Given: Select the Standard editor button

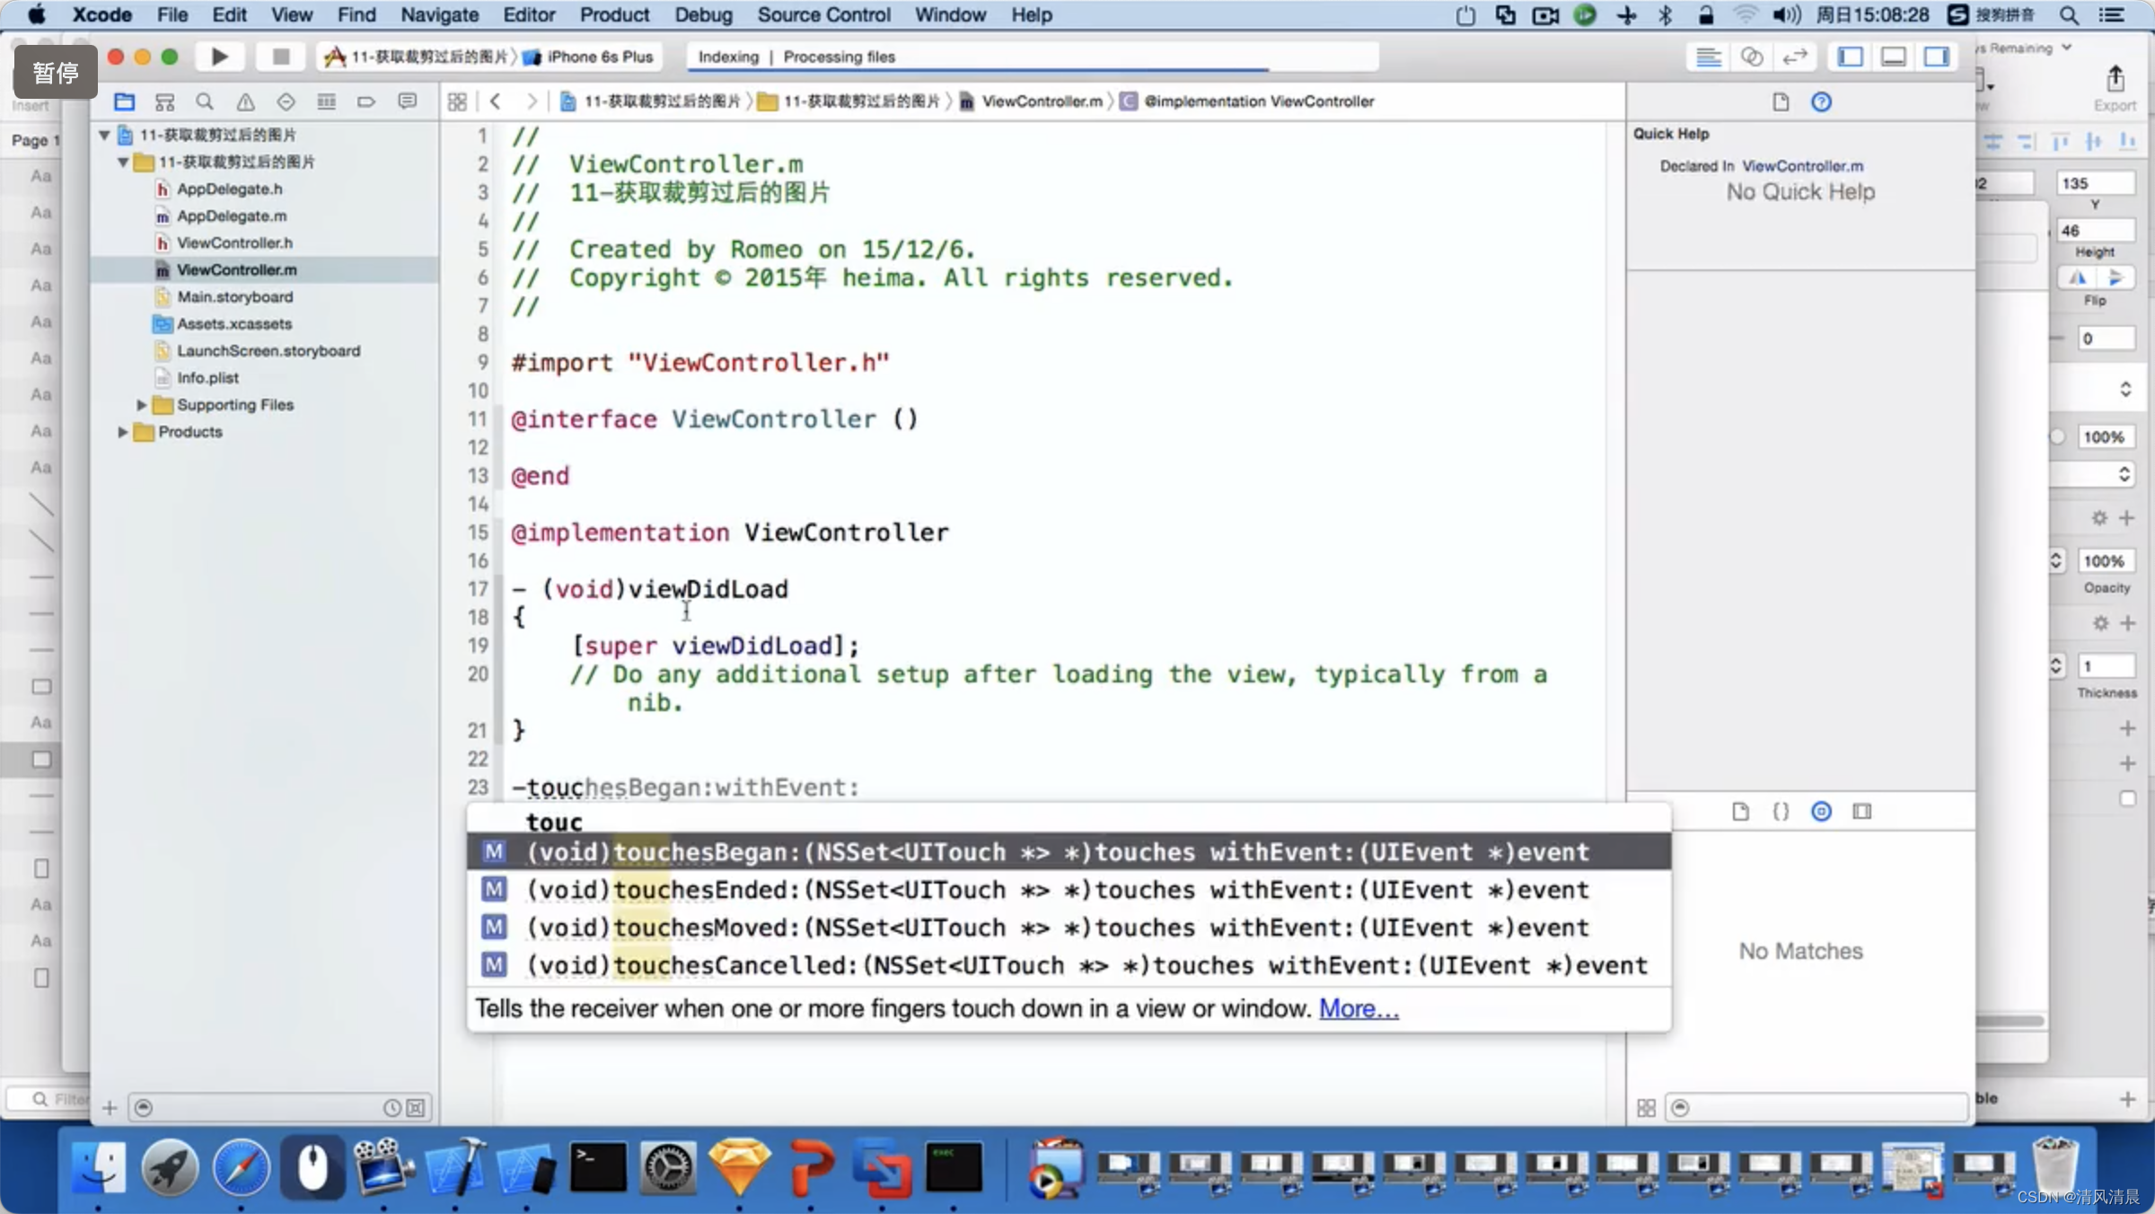Looking at the screenshot, I should [1708, 57].
